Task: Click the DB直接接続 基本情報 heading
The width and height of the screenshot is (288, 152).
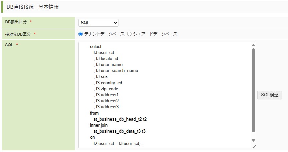Action: point(33,7)
